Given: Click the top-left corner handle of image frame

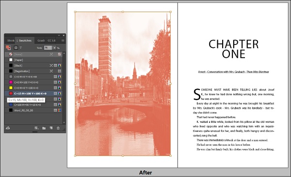Looking at the screenshot, I should click(x=75, y=12).
